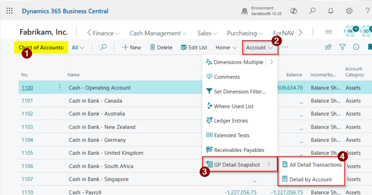Click the filter funnel icon

(342, 47)
